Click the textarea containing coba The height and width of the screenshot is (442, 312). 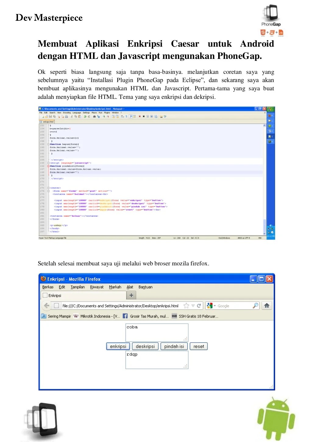[x=157, y=332]
